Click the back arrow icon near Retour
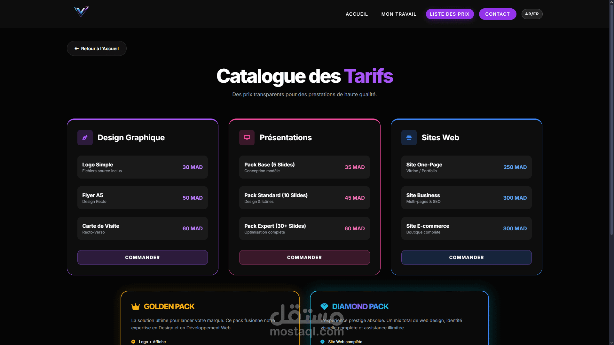The image size is (614, 345). 76,49
